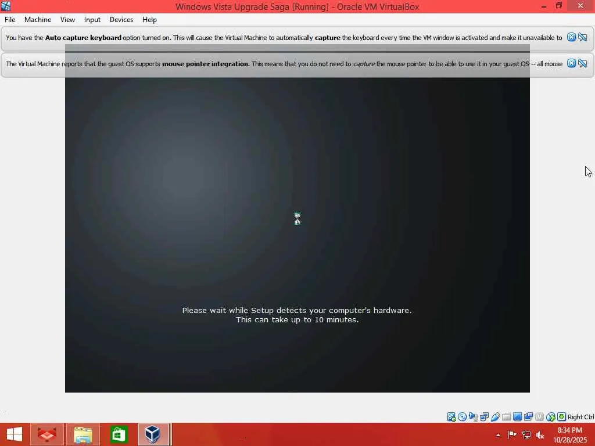The image size is (595, 446).
Task: Click the VirtualBox icon in the title bar
Action: (x=6, y=6)
